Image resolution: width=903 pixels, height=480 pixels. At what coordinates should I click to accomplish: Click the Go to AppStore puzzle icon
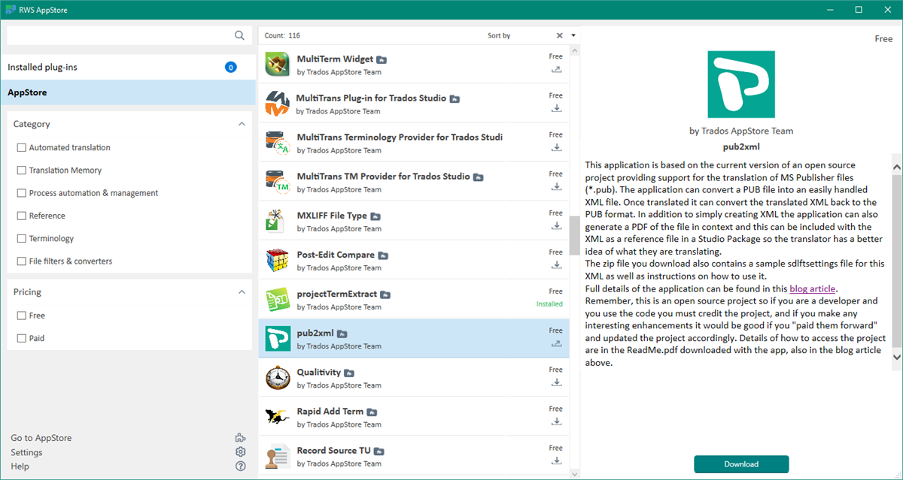(240, 438)
